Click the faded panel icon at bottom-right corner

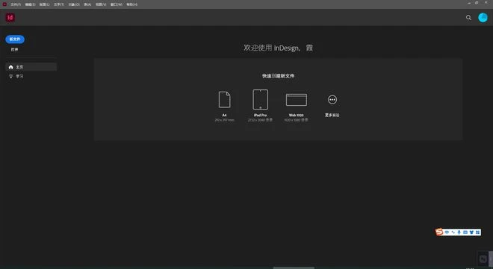[483, 259]
